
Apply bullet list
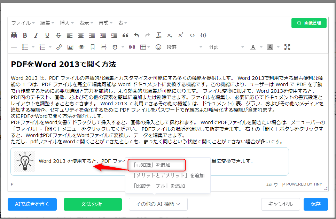[x=25, y=47]
